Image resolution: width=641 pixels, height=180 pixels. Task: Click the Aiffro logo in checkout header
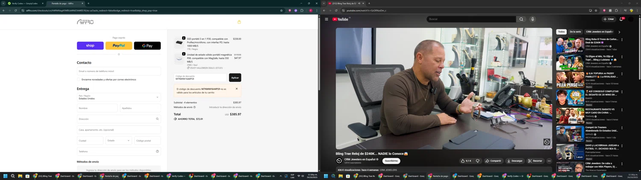point(85,22)
